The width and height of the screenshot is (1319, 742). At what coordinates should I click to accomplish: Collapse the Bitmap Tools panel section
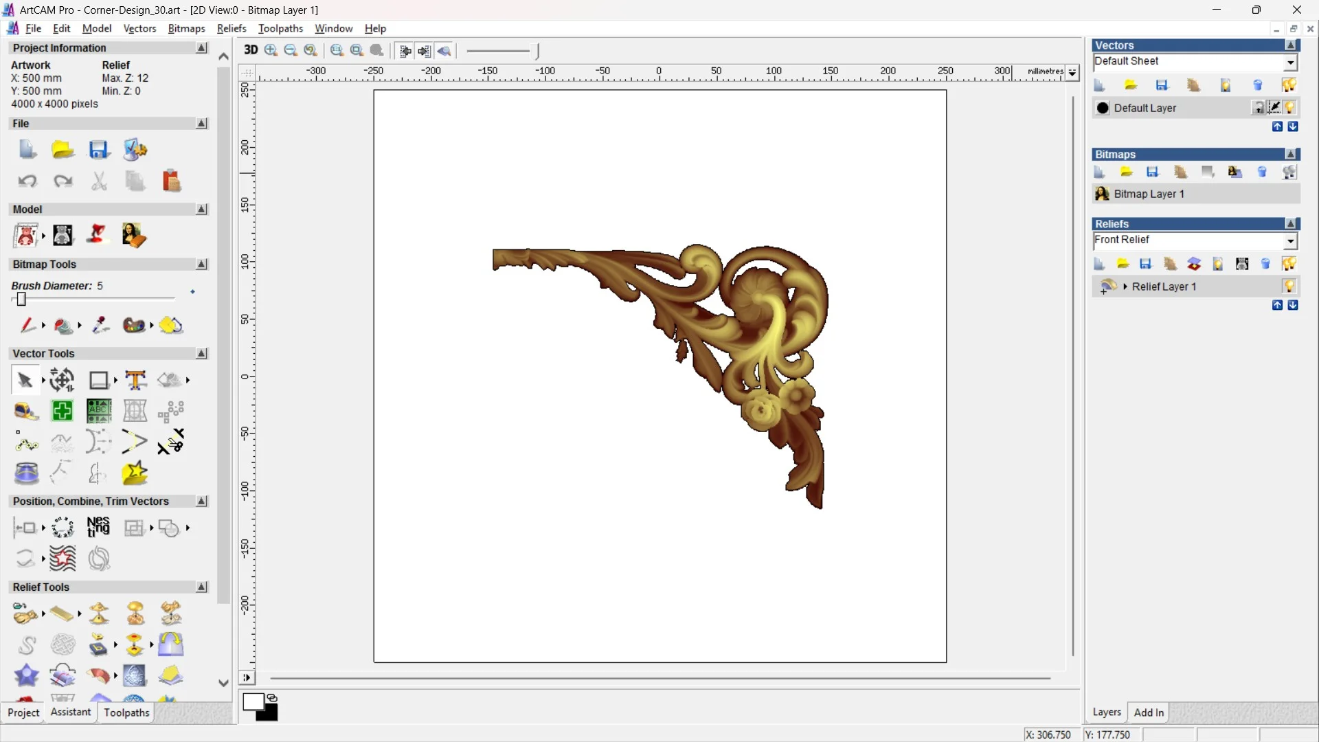201,265
